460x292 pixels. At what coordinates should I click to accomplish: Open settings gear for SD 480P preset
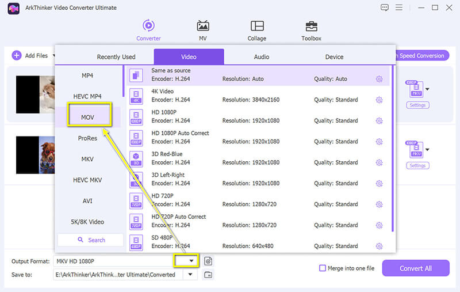point(379,246)
